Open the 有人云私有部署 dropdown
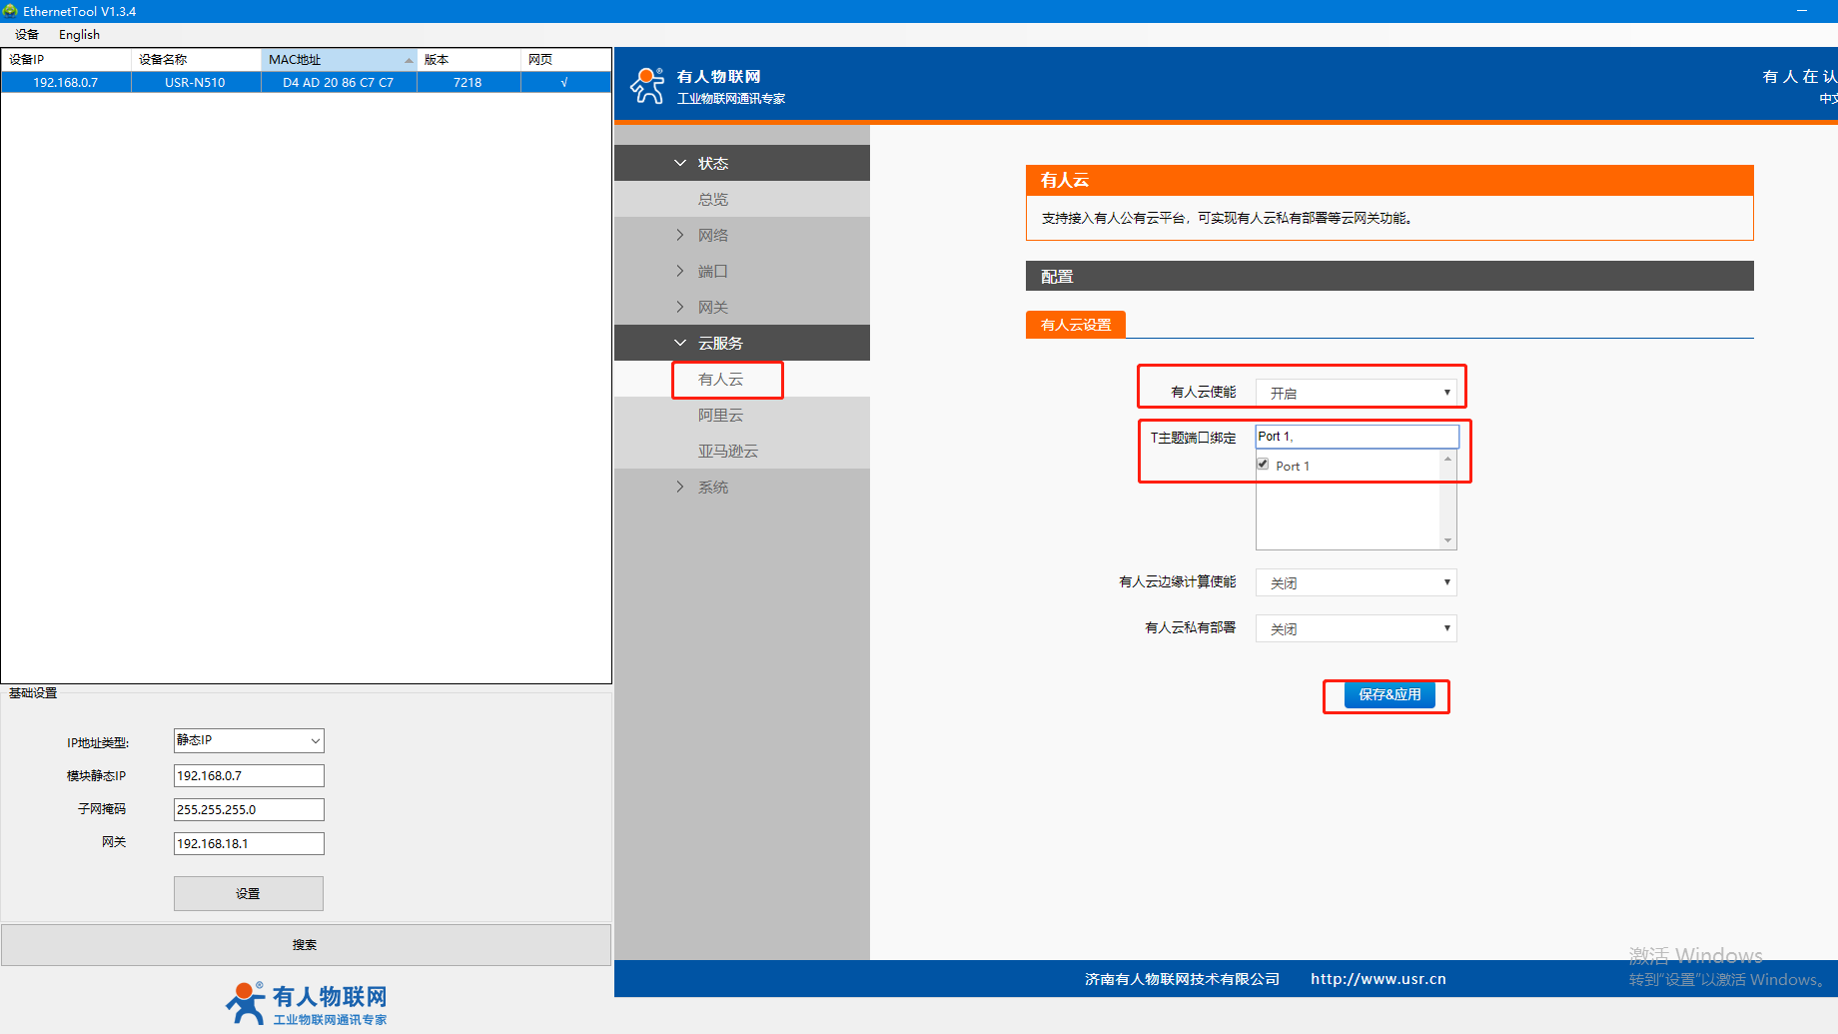Screen dimensions: 1838x1034 click(x=1356, y=628)
